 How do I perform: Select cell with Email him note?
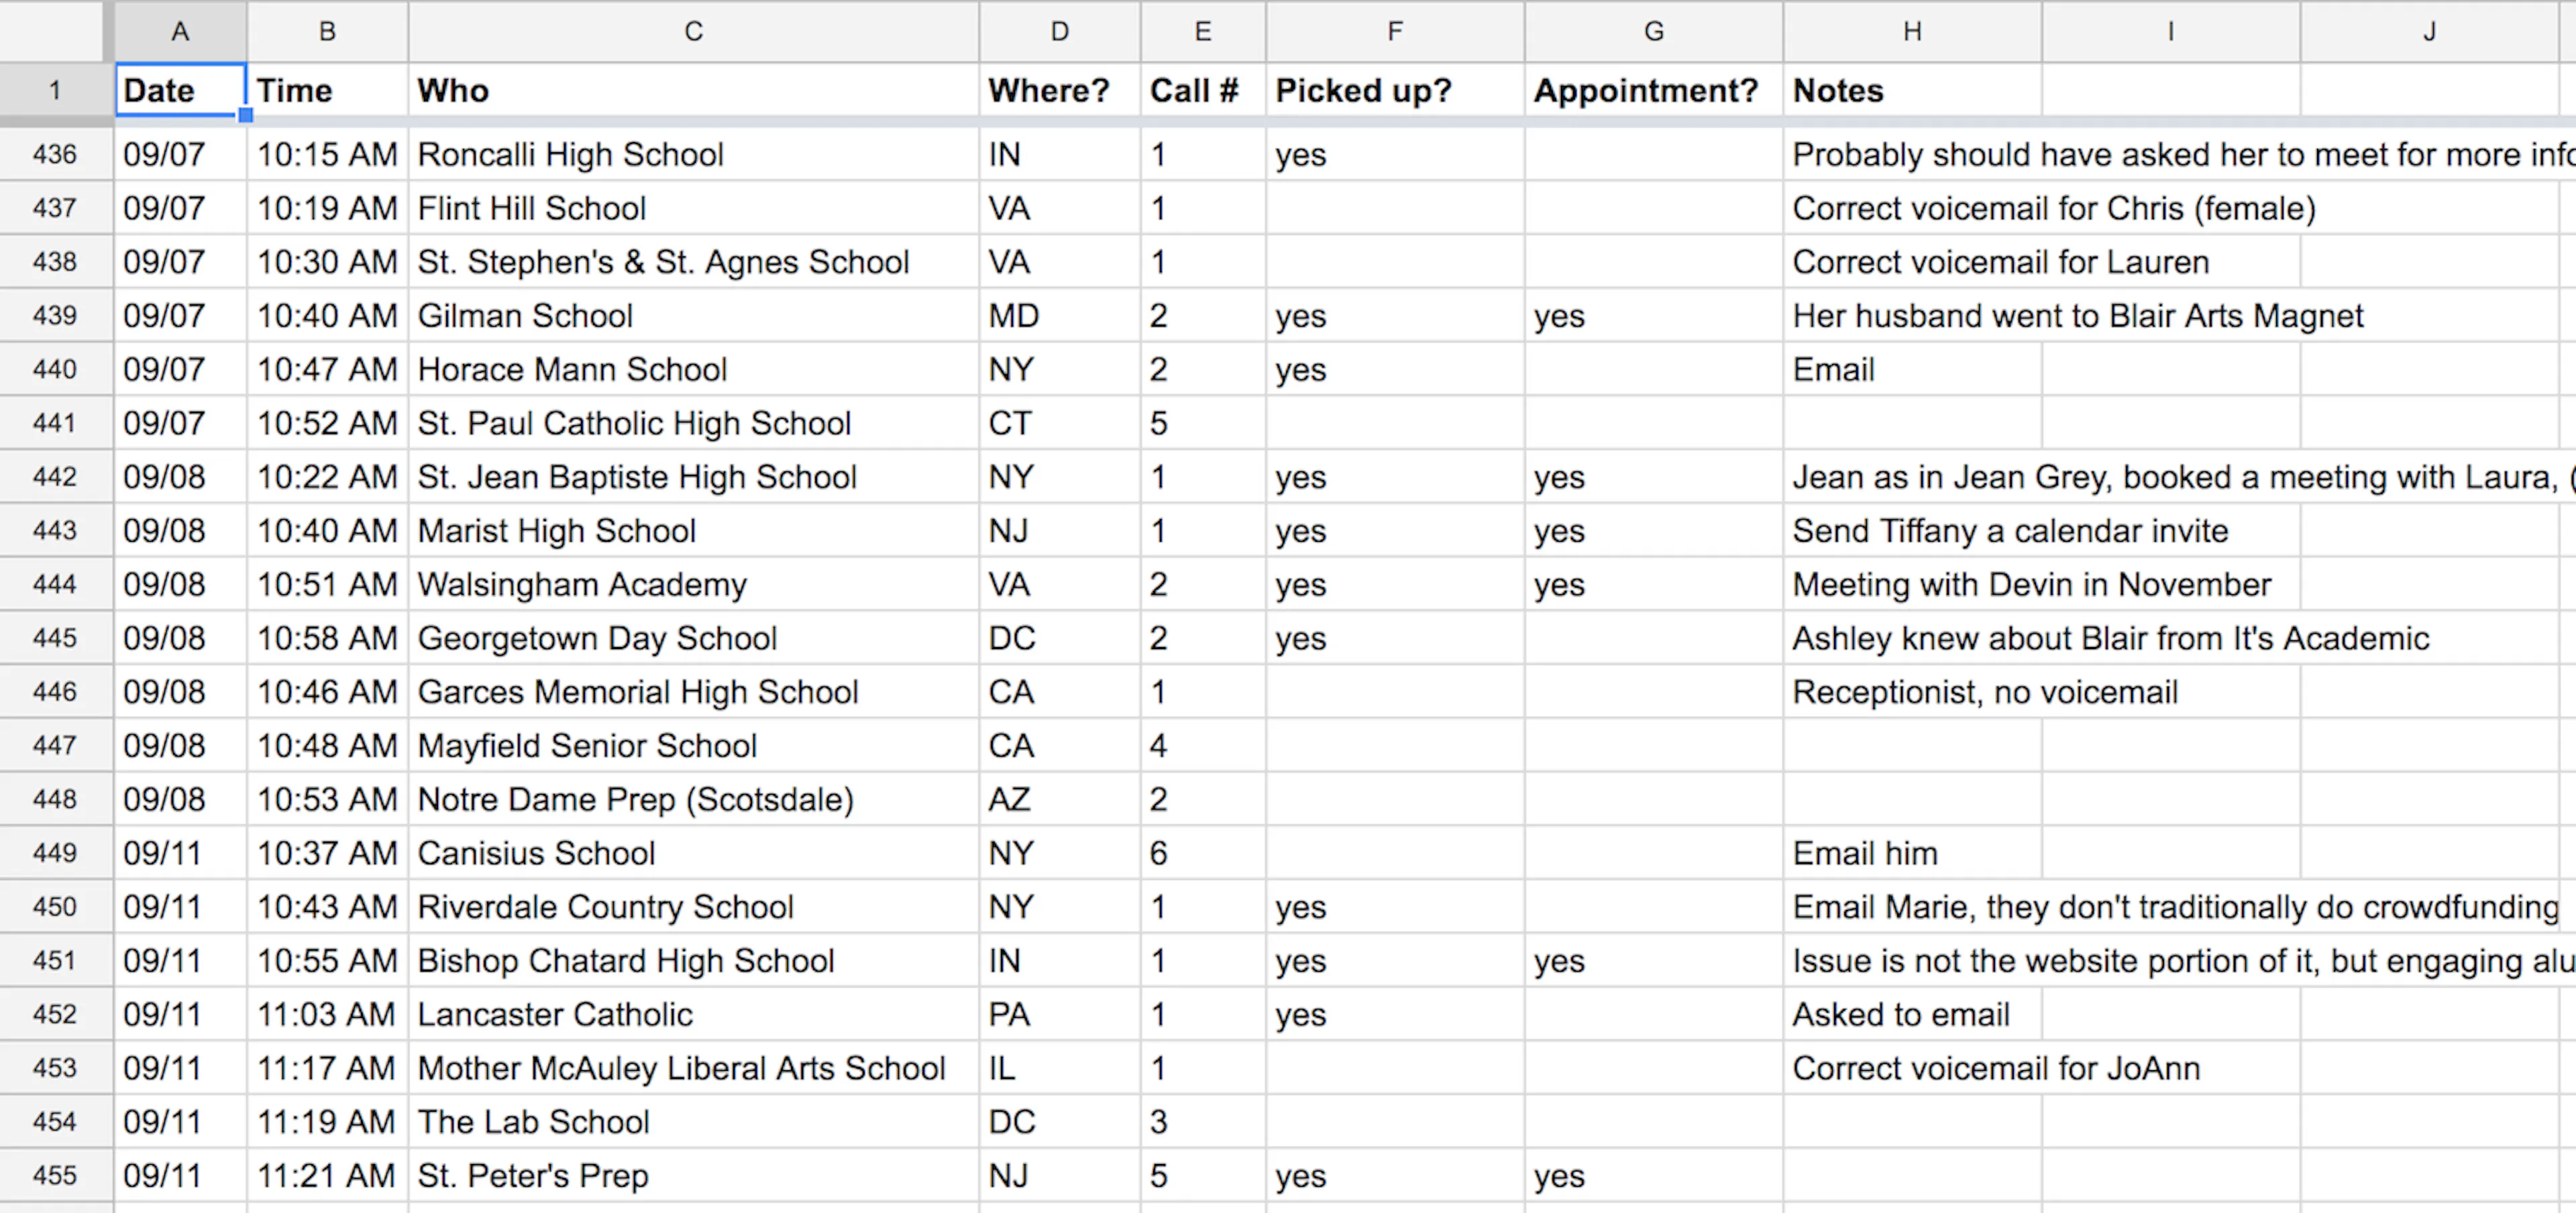point(1912,854)
